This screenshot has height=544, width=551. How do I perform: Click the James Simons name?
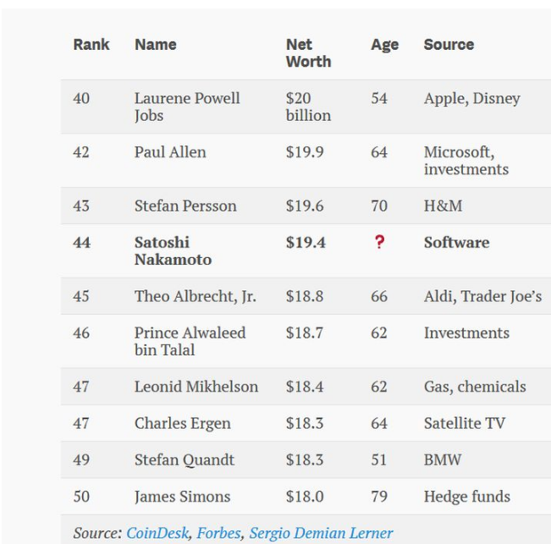182,497
